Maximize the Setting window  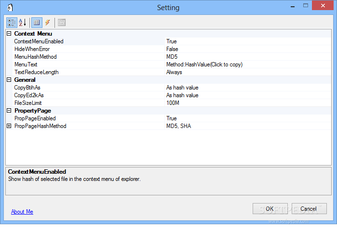(305, 6)
